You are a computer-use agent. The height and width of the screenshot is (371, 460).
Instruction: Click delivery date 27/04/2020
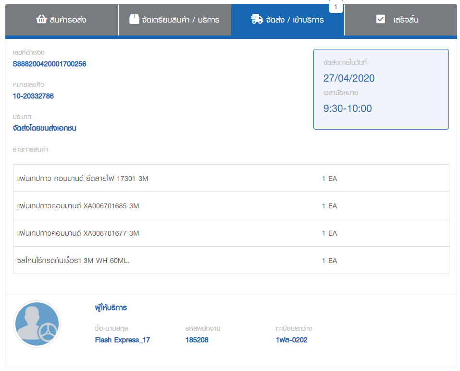click(349, 78)
